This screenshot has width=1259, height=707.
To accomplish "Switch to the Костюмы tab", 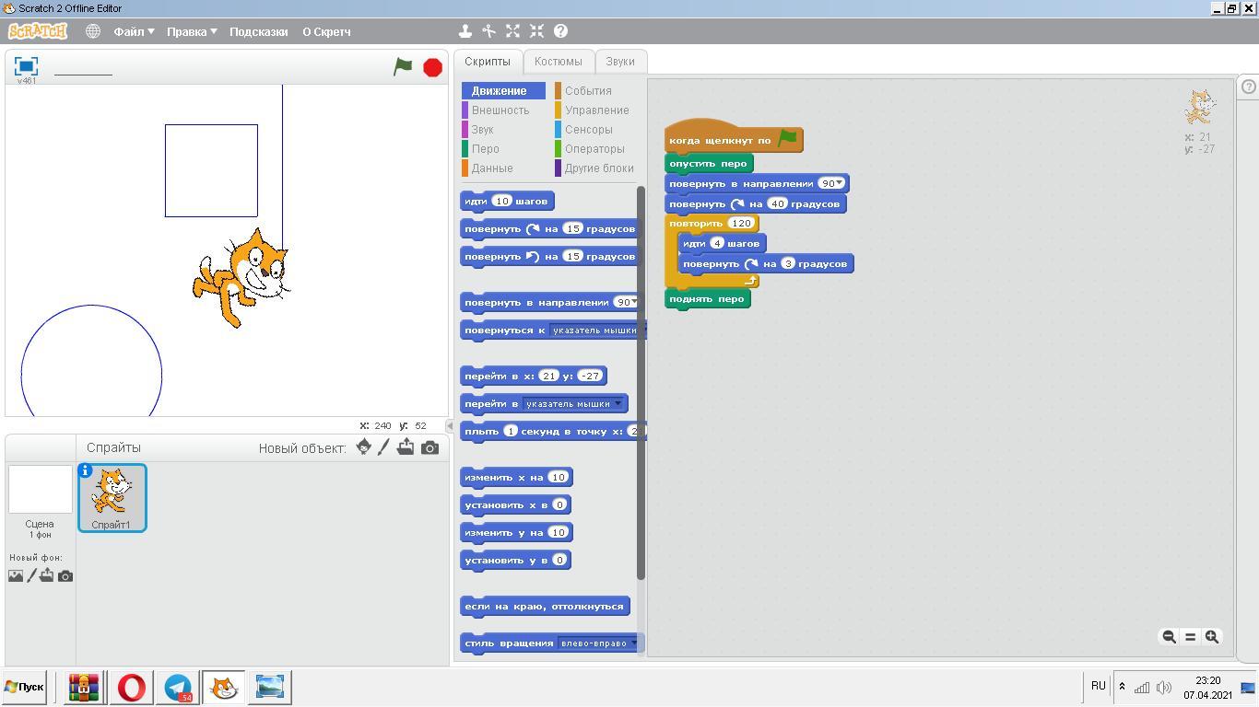I will [558, 62].
